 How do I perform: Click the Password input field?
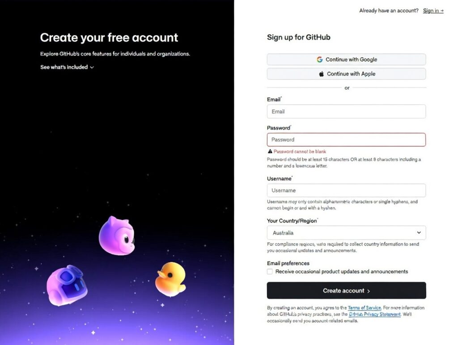coord(347,139)
